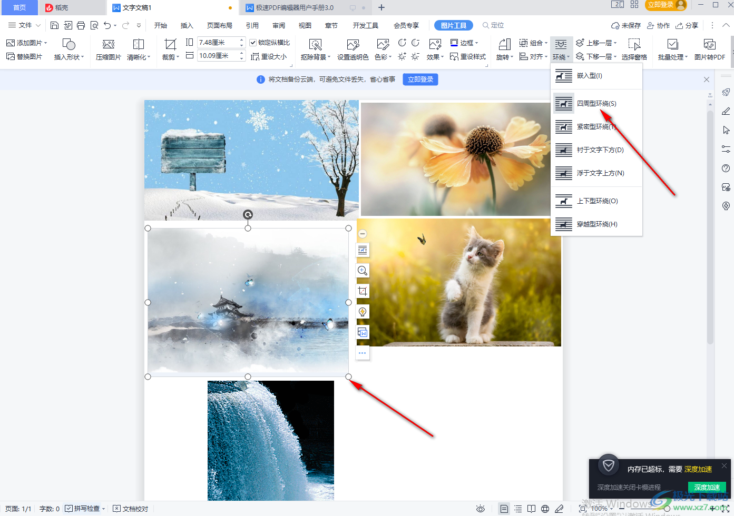The width and height of the screenshot is (734, 516).
Task: Switch to 极速PDF编辑器用户手册3.0 document tab
Action: tap(295, 8)
